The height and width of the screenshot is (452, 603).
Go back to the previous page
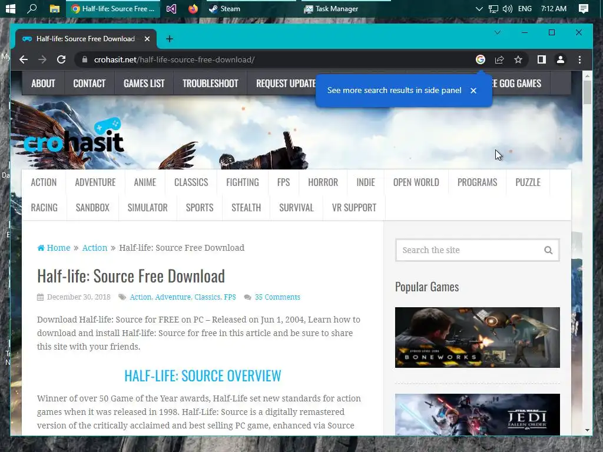click(24, 59)
